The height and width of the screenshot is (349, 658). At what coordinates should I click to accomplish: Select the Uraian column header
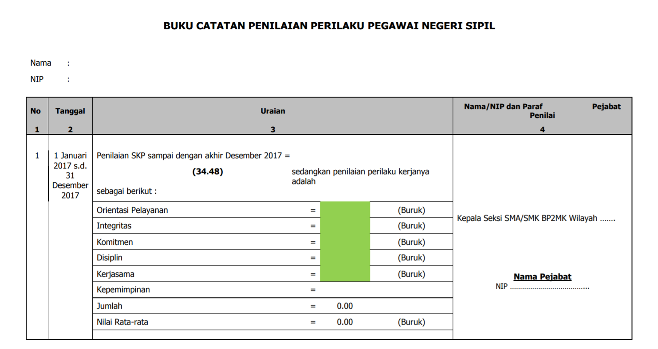point(272,111)
